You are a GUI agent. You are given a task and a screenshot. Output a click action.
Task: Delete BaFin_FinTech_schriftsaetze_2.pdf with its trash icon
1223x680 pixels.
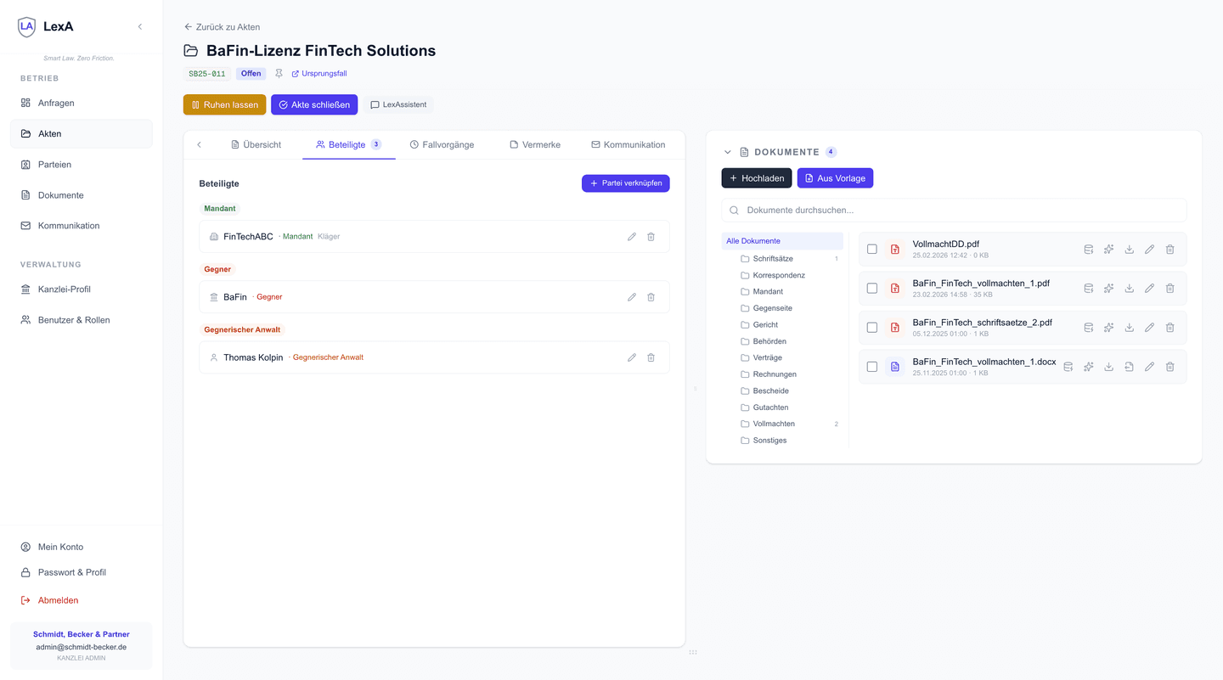pyautogui.click(x=1169, y=328)
